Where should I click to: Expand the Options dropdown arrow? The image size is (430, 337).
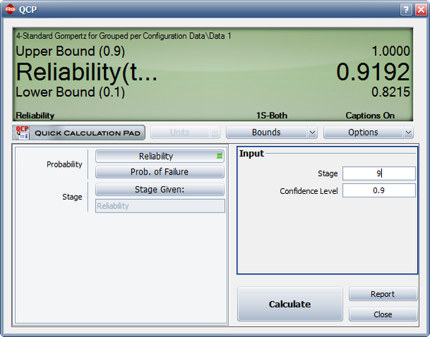pyautogui.click(x=408, y=133)
